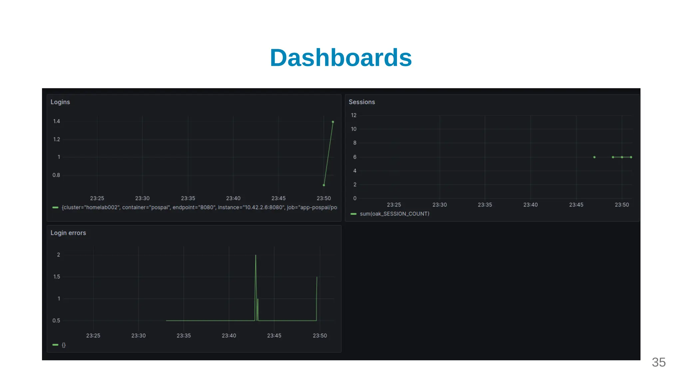This screenshot has width=682, height=383.
Task: Click the 23:25 axis label in Logins
Action: pos(97,198)
